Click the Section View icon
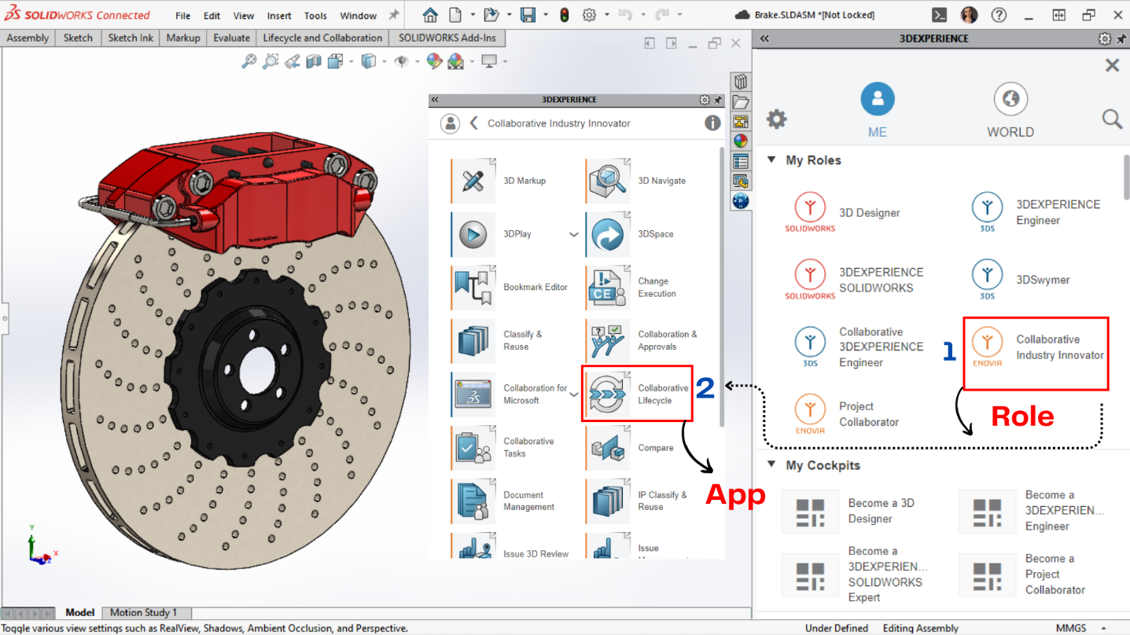 click(314, 61)
